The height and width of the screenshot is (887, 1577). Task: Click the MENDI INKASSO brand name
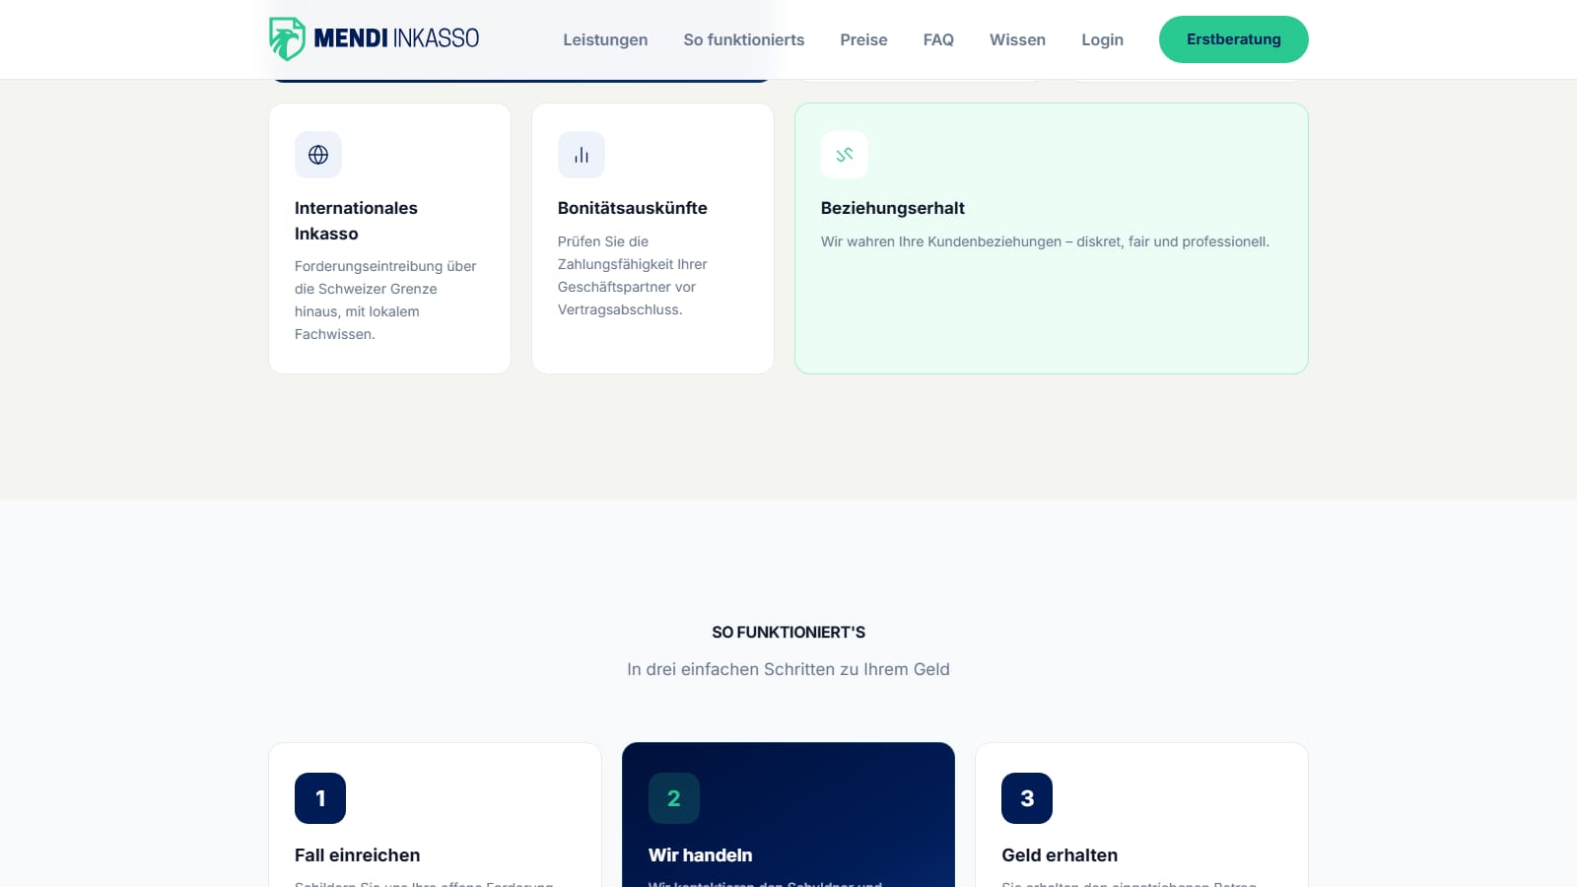(x=396, y=38)
